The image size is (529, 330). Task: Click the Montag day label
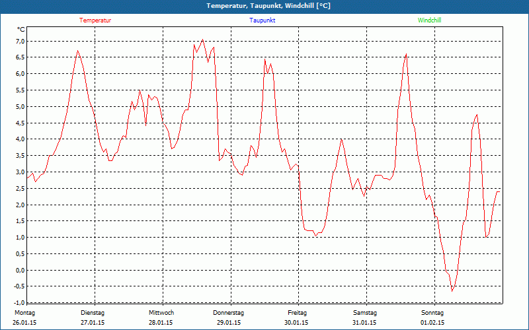24,313
